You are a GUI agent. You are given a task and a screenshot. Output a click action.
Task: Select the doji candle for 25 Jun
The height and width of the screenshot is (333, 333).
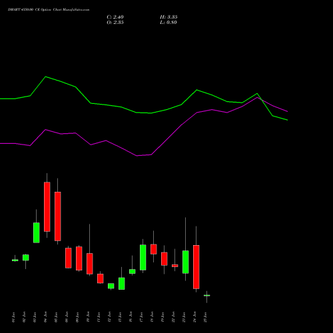207,296
